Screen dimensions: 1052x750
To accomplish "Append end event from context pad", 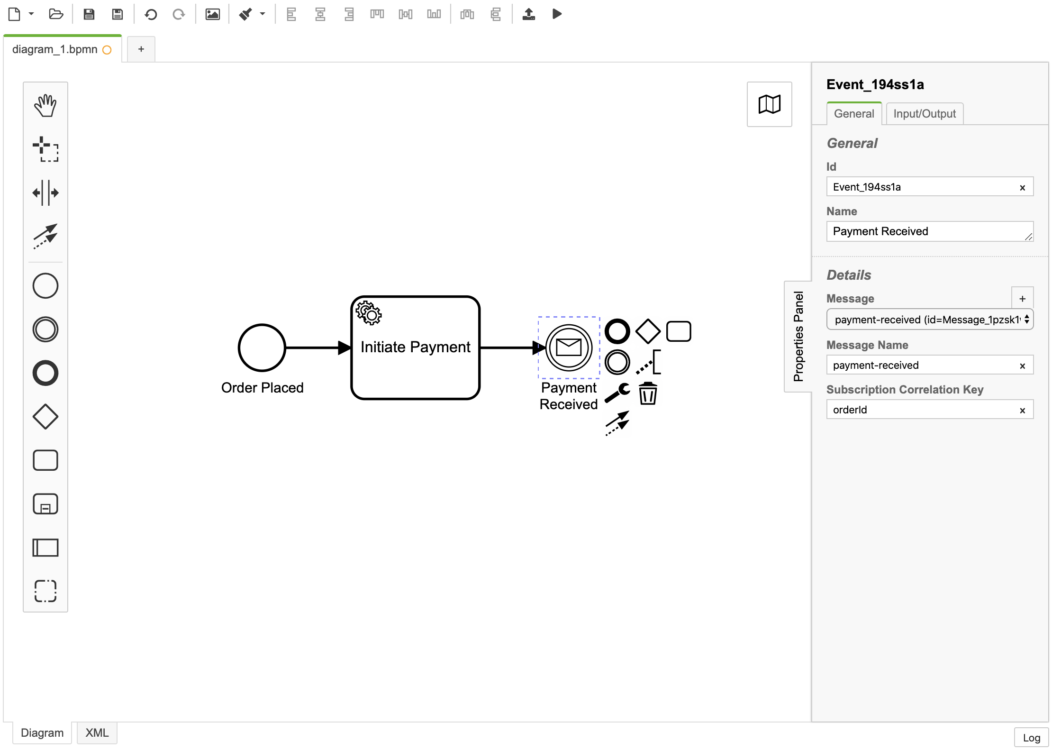I will 617,331.
